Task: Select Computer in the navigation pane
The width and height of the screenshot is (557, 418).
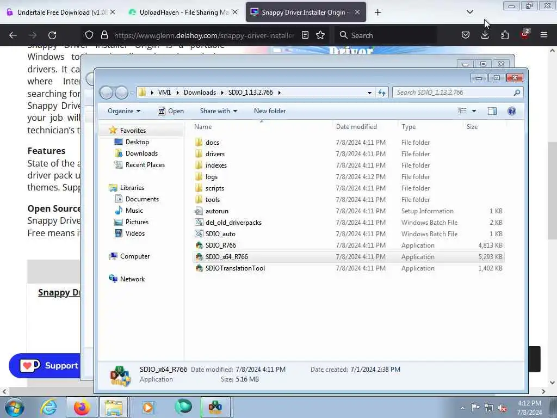Action: tap(135, 256)
